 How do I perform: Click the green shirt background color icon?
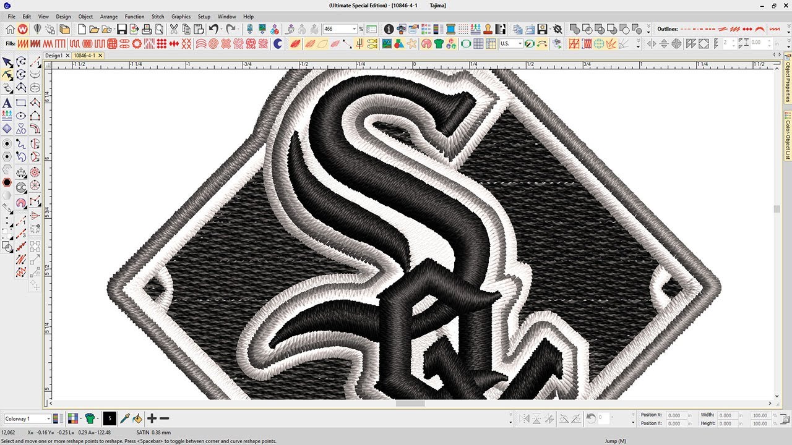(x=90, y=418)
